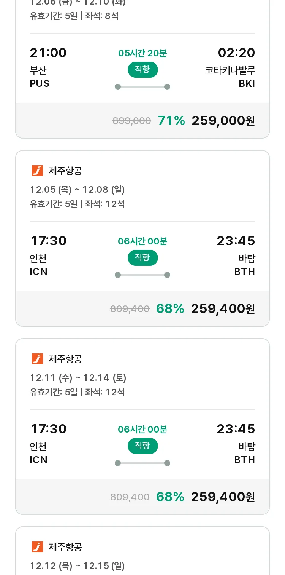Tap the 71% discount label
This screenshot has width=285, height=575.
[x=171, y=121]
